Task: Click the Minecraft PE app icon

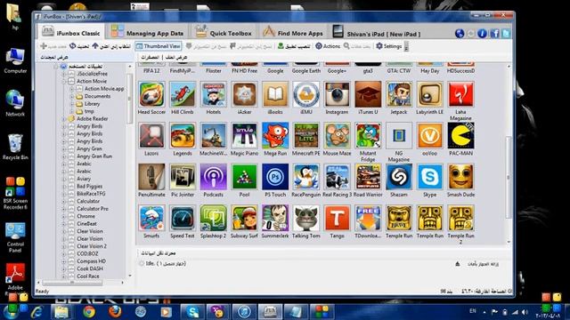Action: (306, 136)
